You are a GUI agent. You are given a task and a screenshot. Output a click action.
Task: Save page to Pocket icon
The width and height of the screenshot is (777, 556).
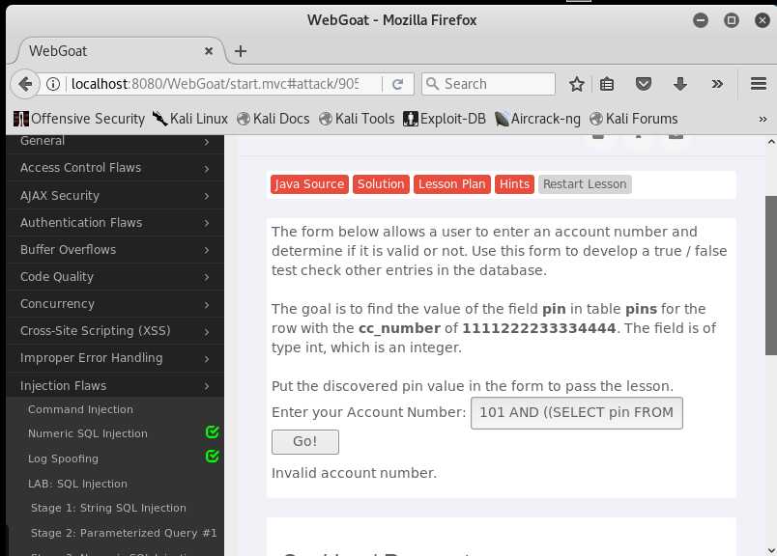point(644,84)
